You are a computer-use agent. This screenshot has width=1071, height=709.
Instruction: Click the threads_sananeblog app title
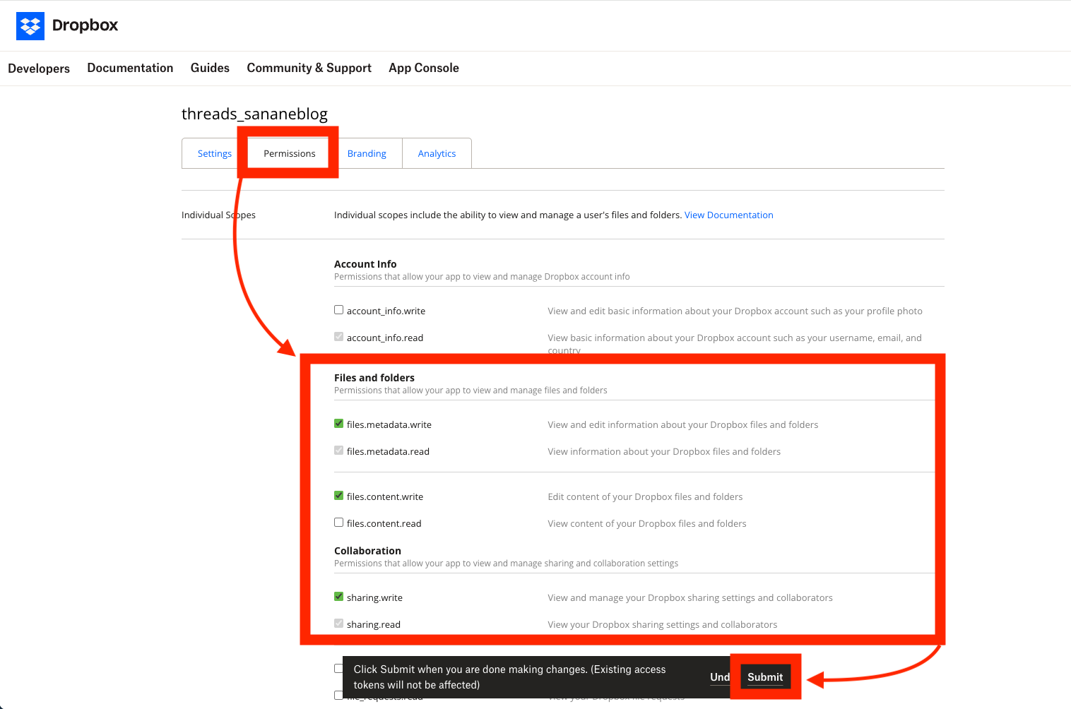pyautogui.click(x=254, y=114)
